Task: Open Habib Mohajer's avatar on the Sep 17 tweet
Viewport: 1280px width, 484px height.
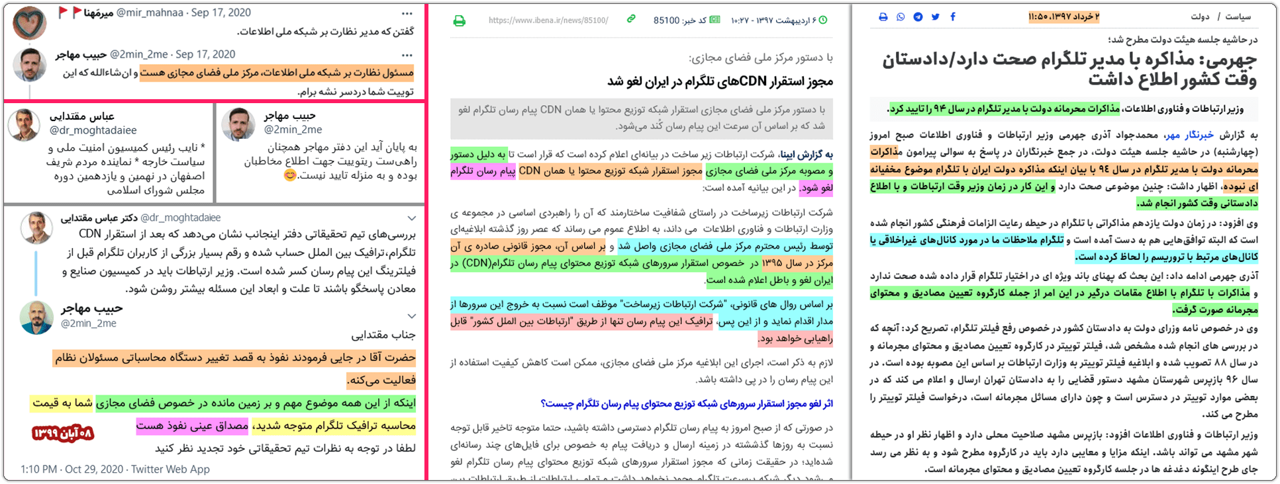Action: (30, 65)
